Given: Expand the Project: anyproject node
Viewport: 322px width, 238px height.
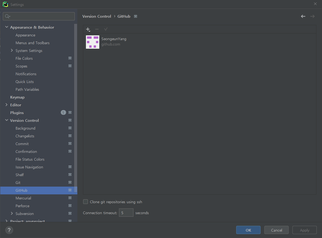Looking at the screenshot, I should coord(6,221).
